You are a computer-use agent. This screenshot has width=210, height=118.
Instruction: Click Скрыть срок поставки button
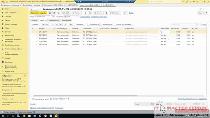(x=124, y=25)
